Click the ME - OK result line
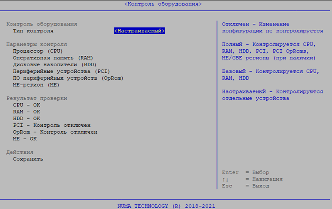 coord(25,138)
